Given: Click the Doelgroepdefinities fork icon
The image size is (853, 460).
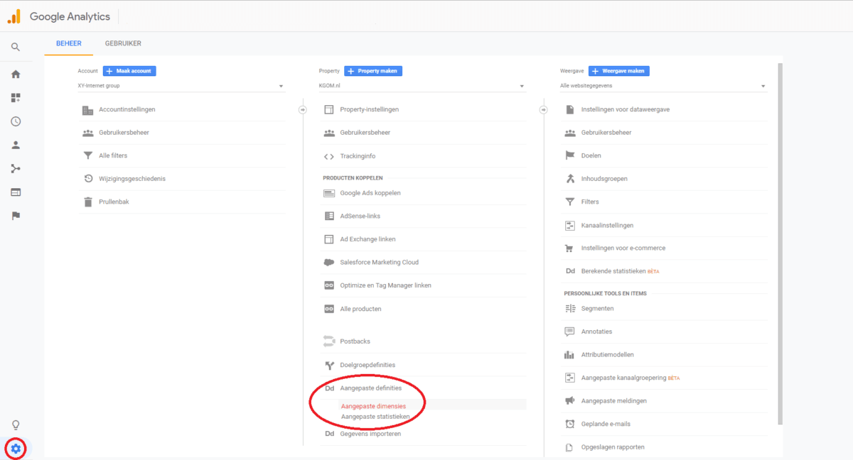Looking at the screenshot, I should point(329,365).
